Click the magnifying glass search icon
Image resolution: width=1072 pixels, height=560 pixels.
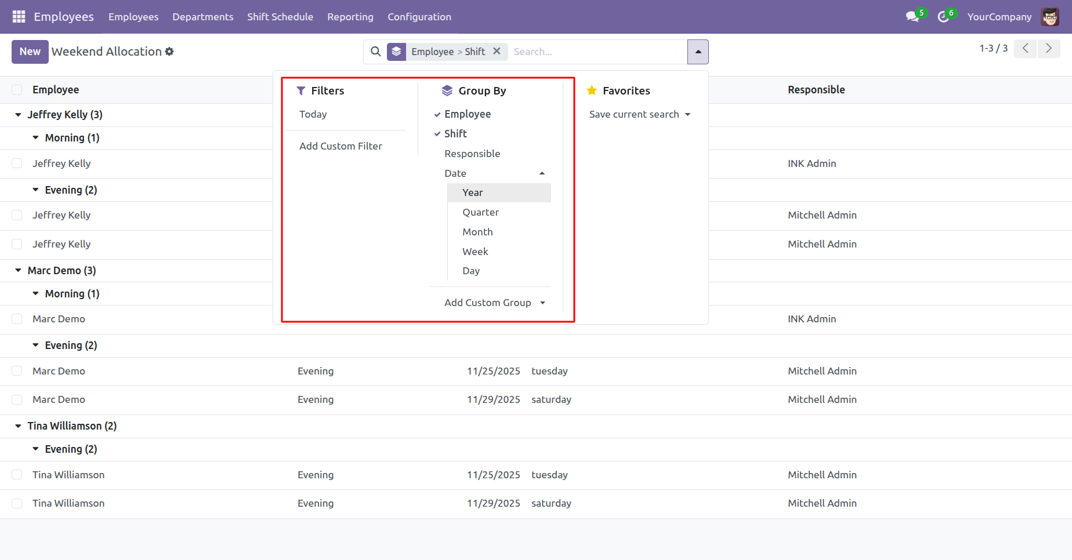click(376, 52)
